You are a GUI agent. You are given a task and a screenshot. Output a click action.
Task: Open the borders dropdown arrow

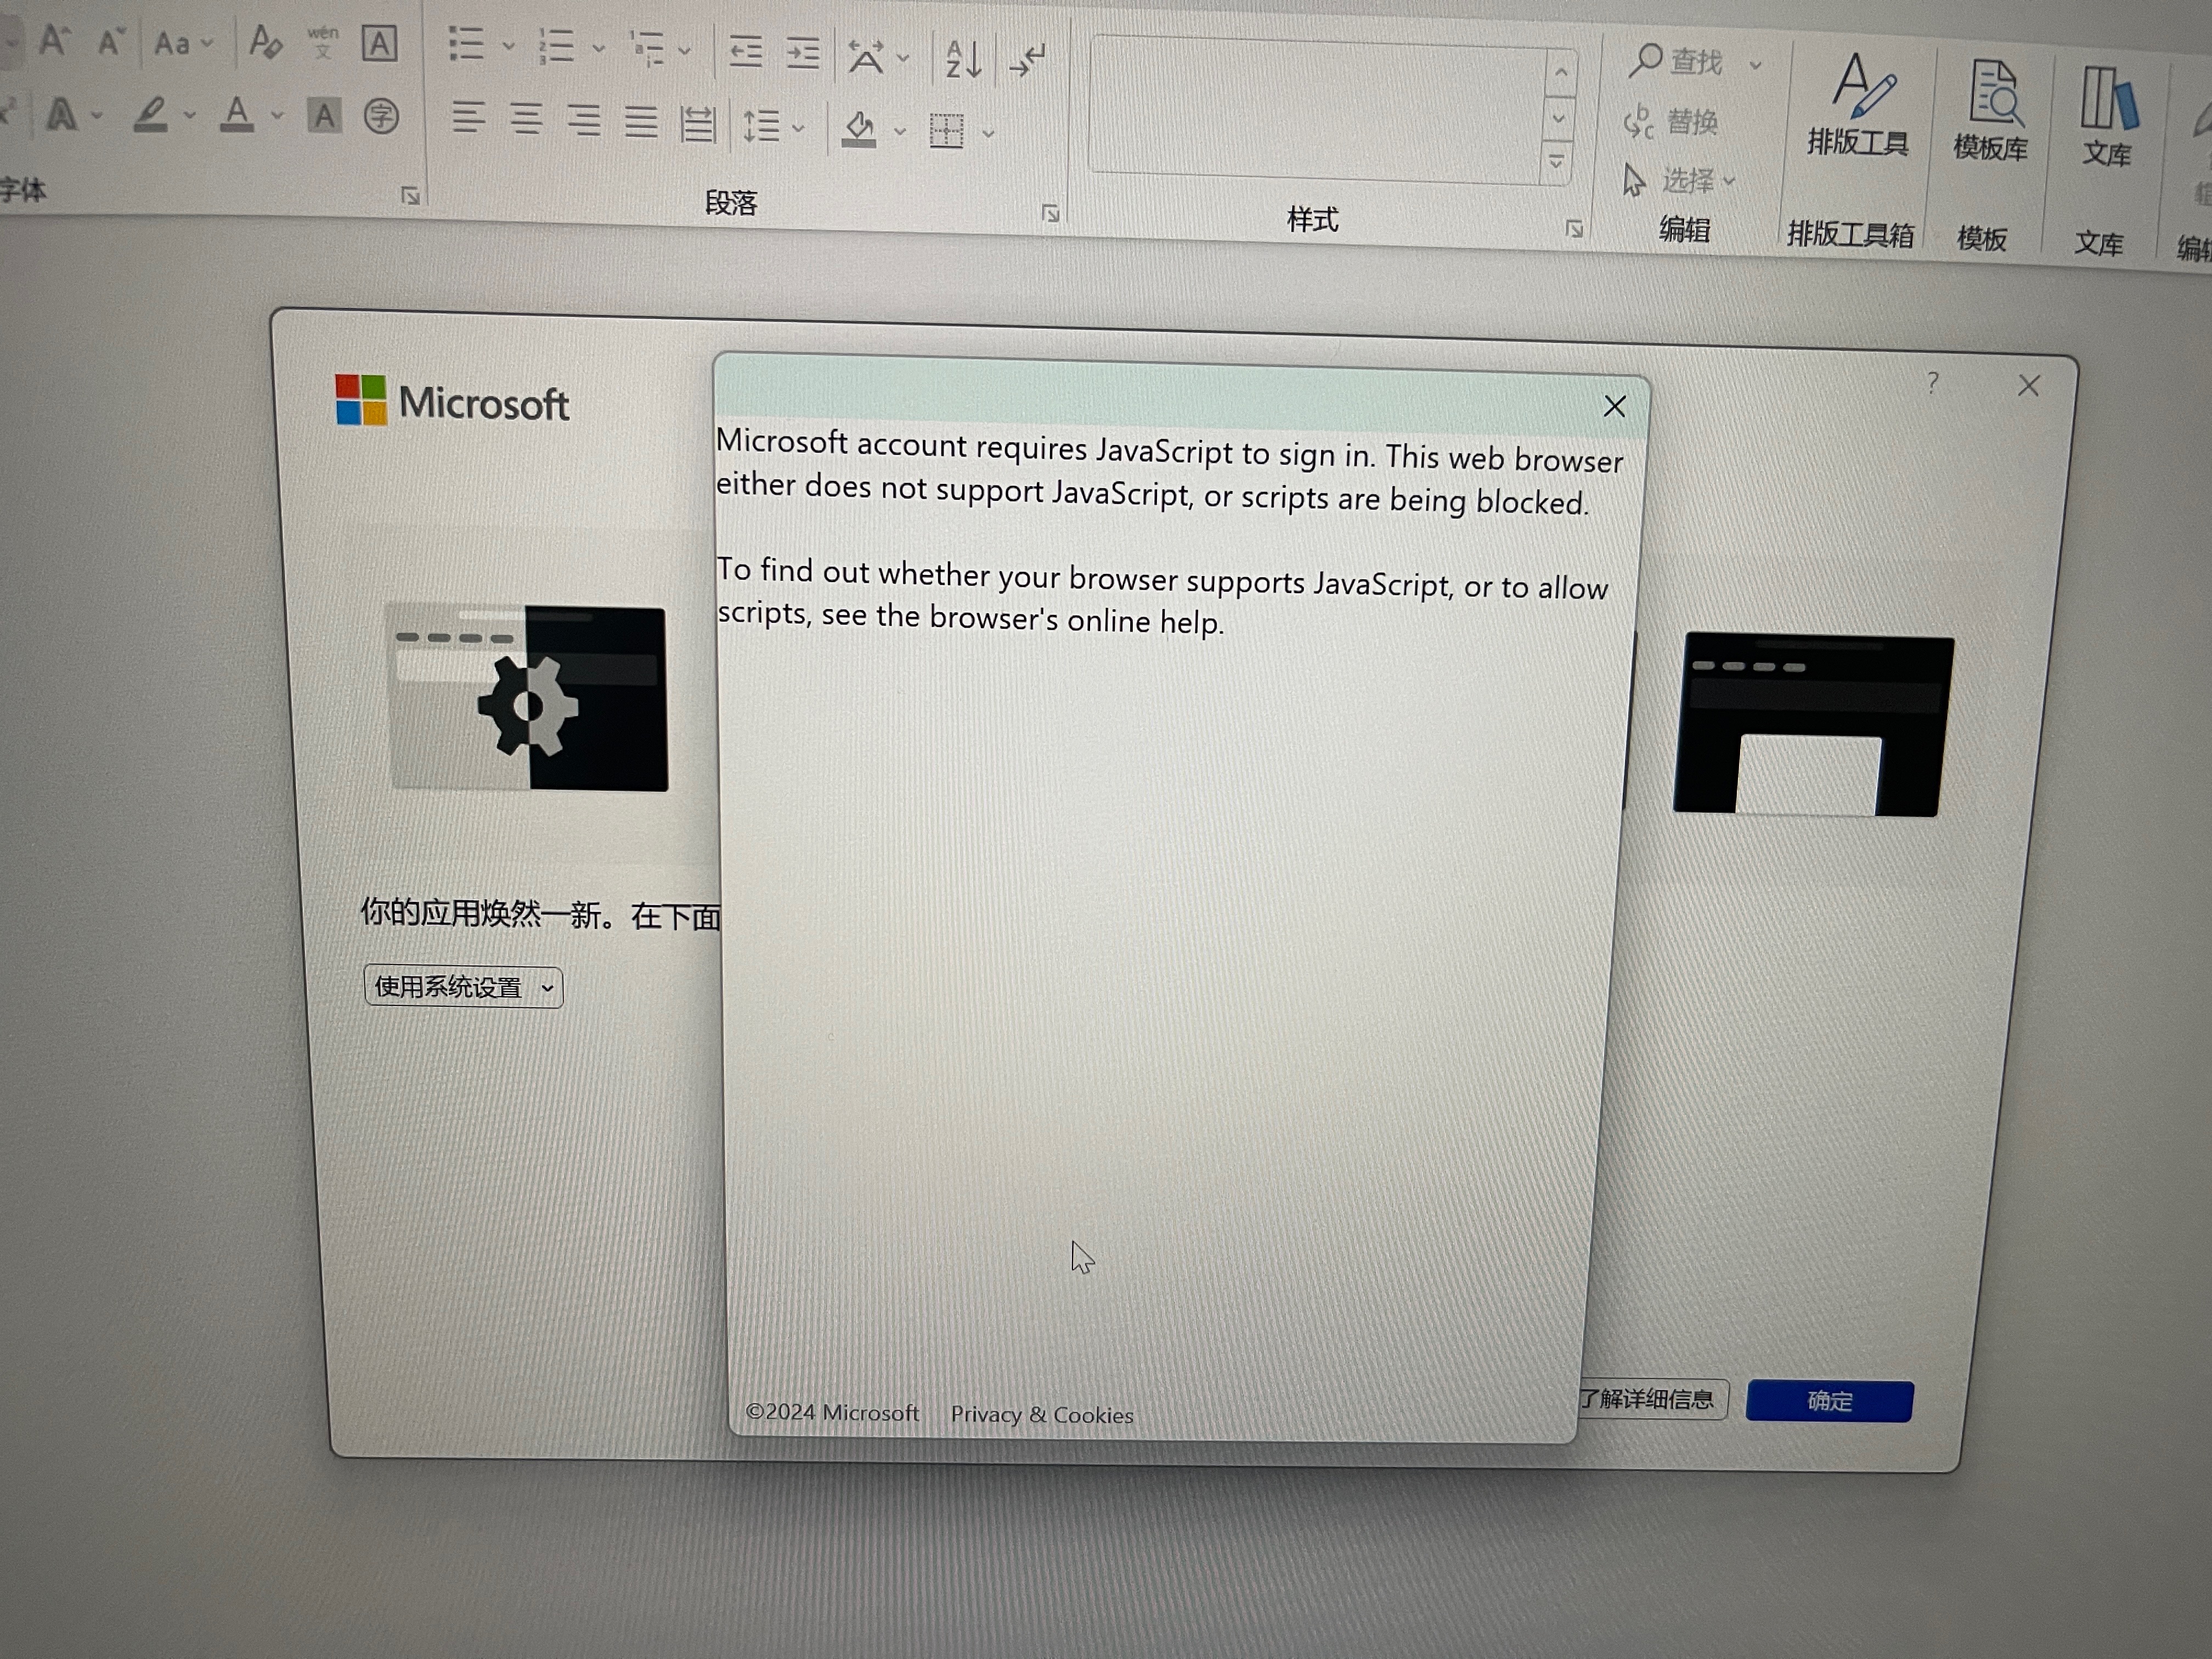(x=988, y=133)
